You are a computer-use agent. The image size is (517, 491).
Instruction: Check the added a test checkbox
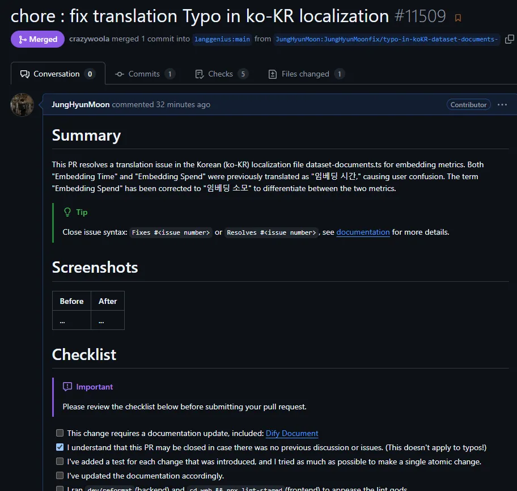(x=60, y=462)
